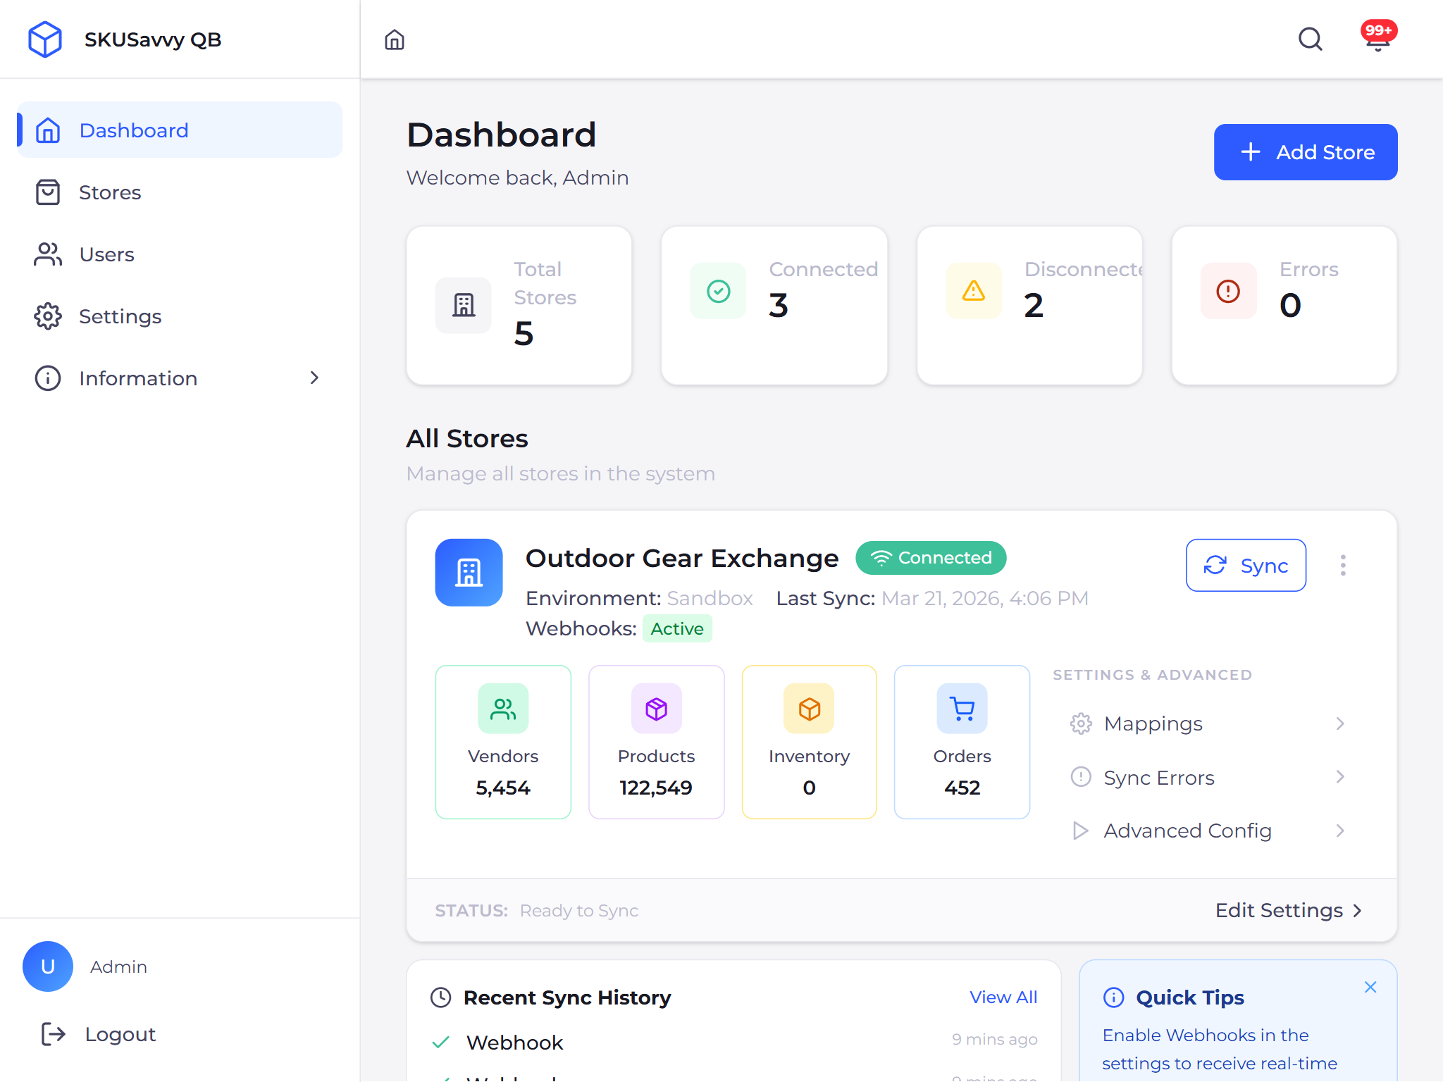Click the search magnifier icon
The image size is (1443, 1082).
tap(1311, 39)
